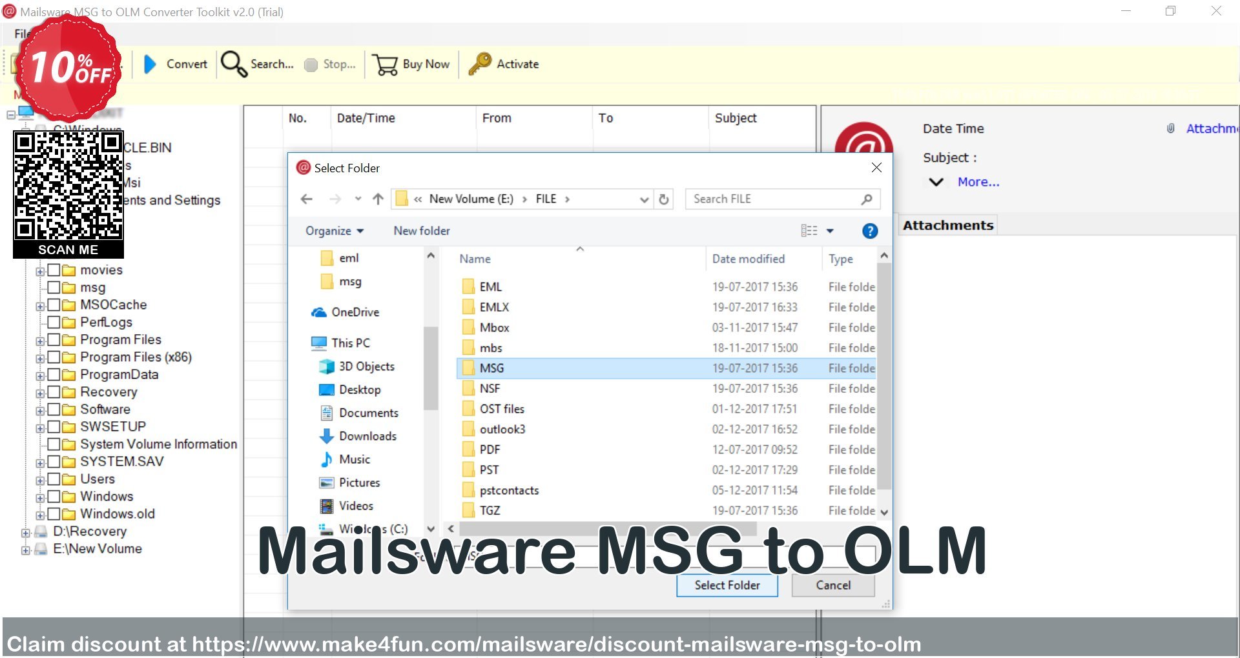The width and height of the screenshot is (1240, 658).
Task: Click the Attachments link at top right
Action: click(1212, 128)
